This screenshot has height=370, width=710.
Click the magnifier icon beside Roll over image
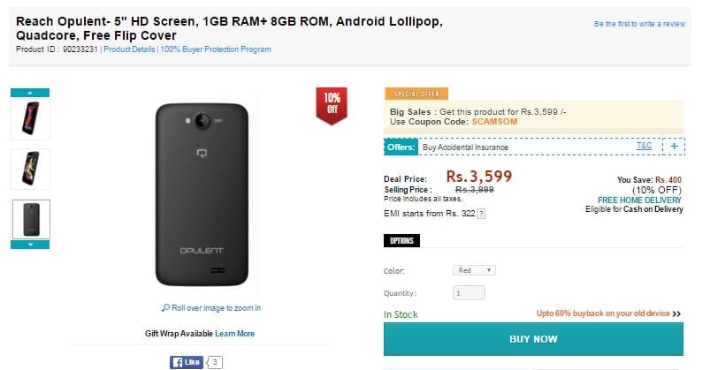click(x=165, y=308)
